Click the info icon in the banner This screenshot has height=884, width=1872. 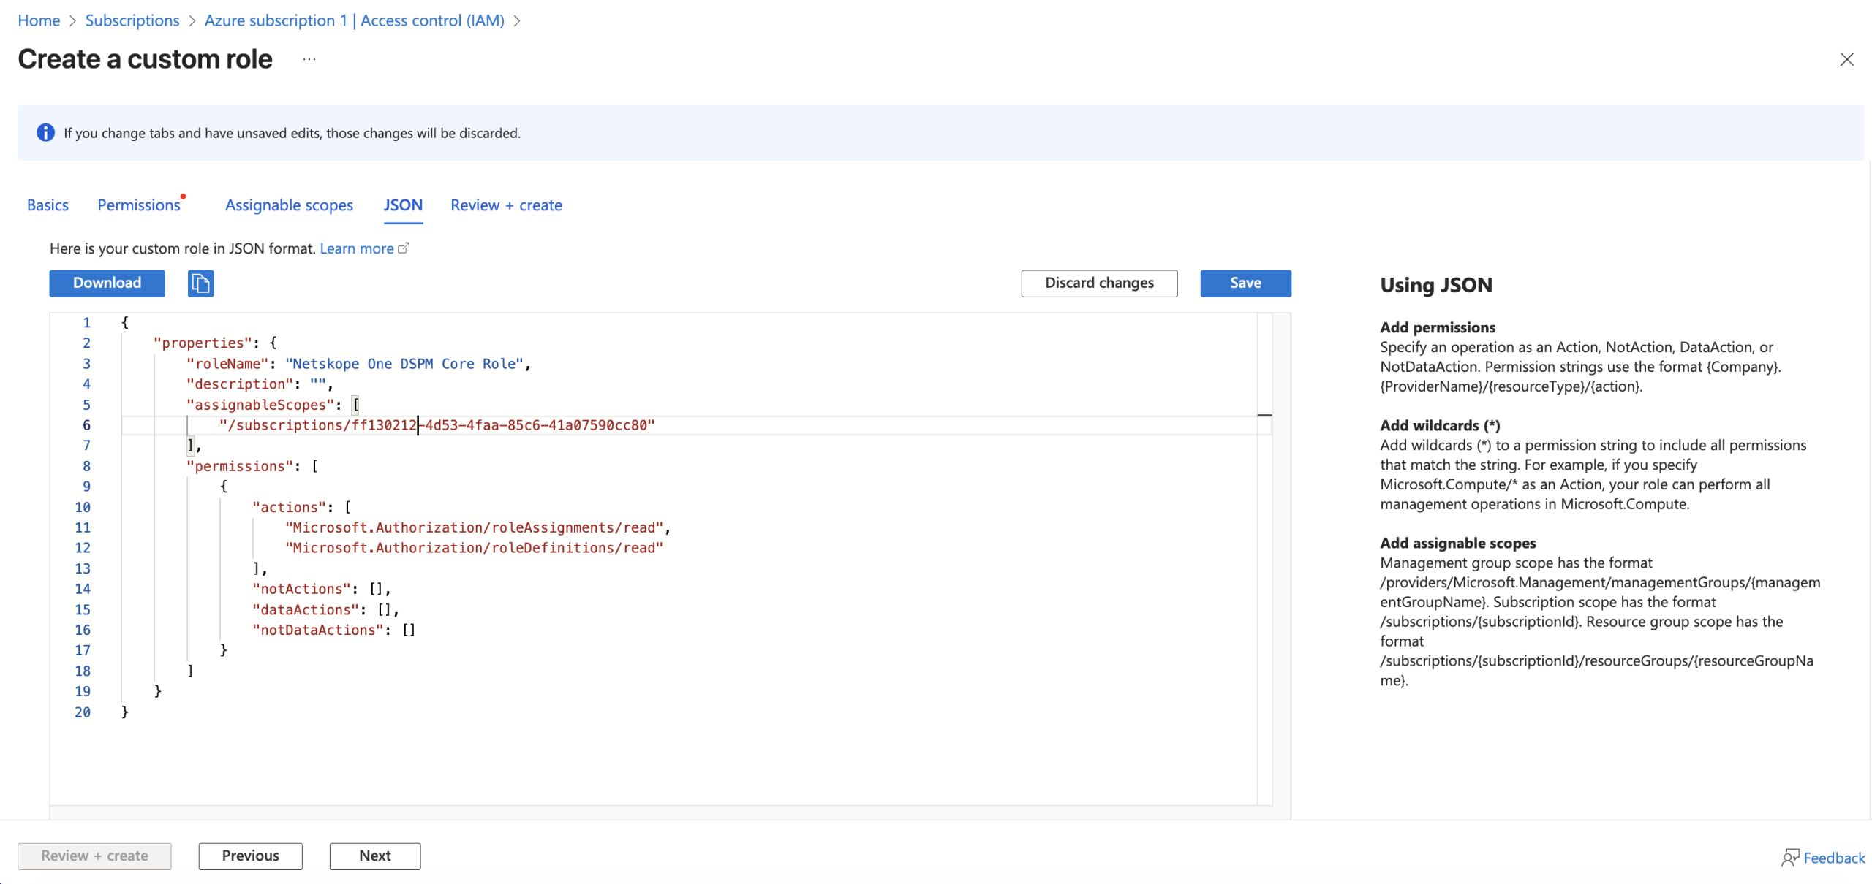45,132
